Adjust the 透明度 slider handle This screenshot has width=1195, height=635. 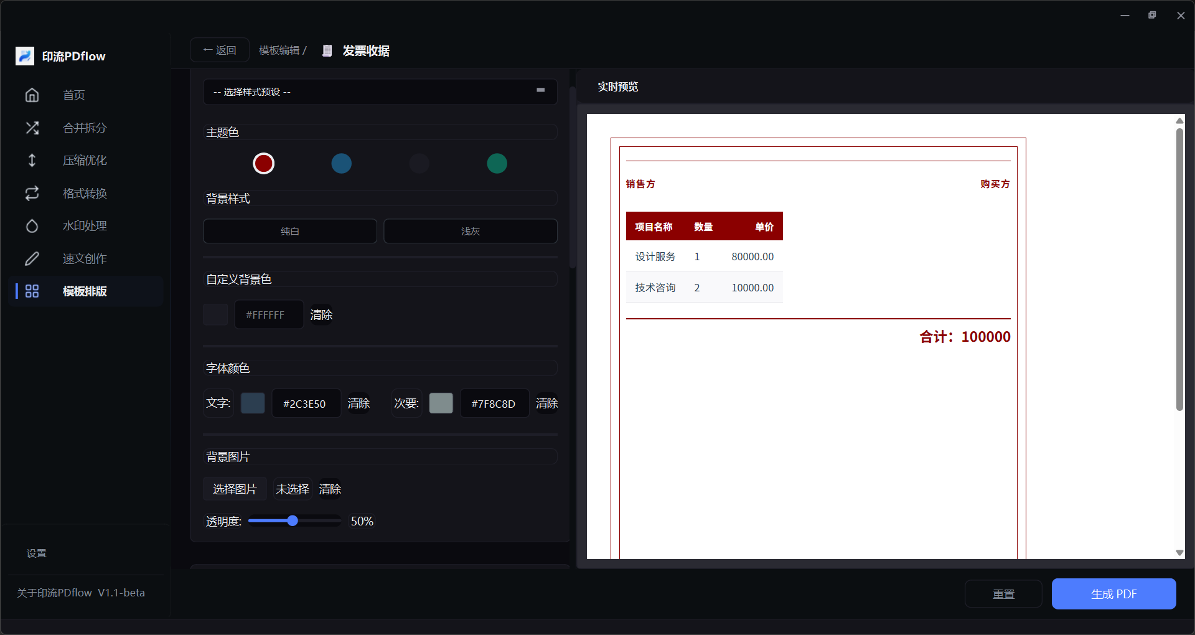point(293,520)
